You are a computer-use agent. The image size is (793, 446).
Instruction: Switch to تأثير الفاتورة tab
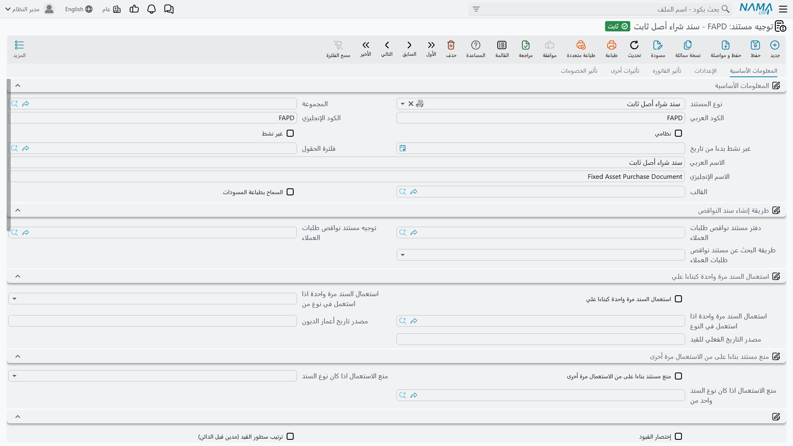667,71
